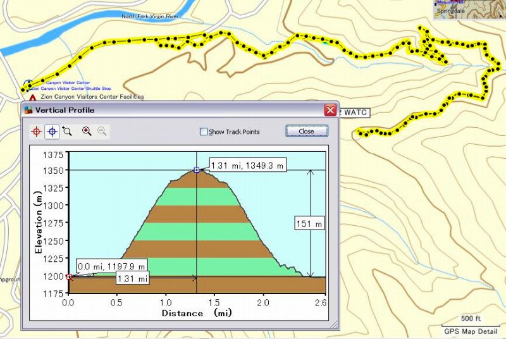Click the Vertical Profile title bar icon

pos(28,109)
